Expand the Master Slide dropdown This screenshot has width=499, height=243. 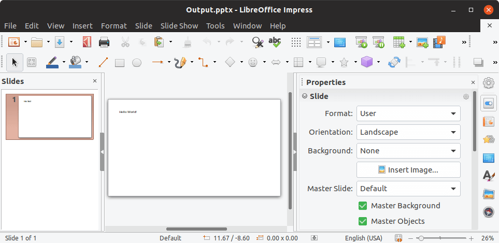(408, 189)
